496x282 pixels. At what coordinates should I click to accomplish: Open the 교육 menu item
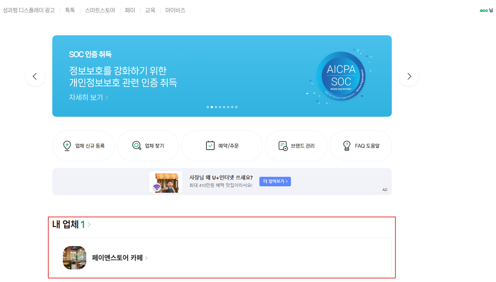point(150,10)
